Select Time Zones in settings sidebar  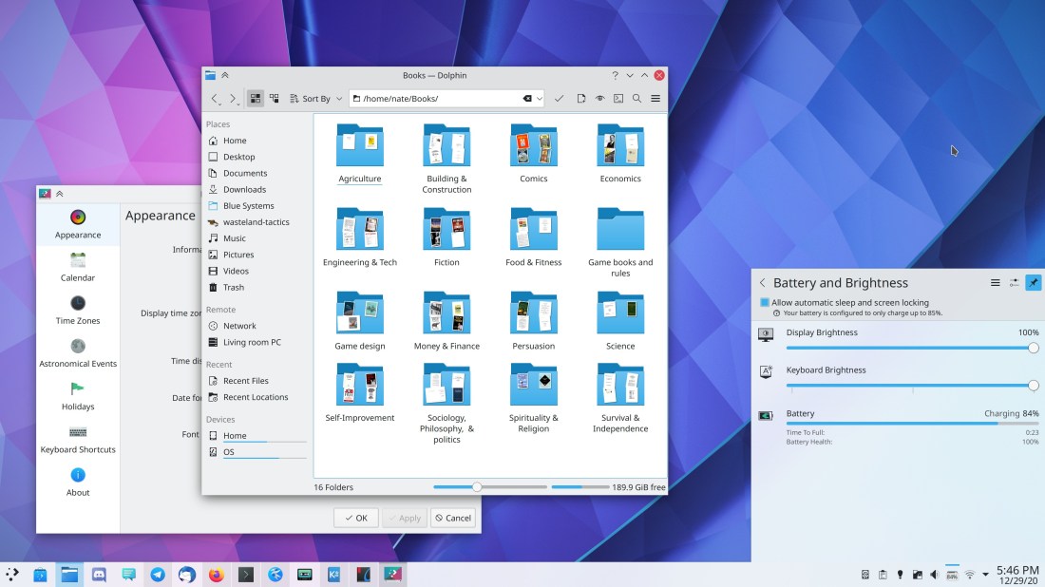(78, 310)
